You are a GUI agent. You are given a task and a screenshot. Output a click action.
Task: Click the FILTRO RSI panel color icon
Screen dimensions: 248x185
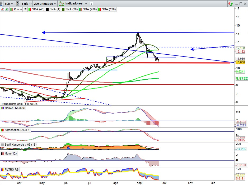(2, 170)
